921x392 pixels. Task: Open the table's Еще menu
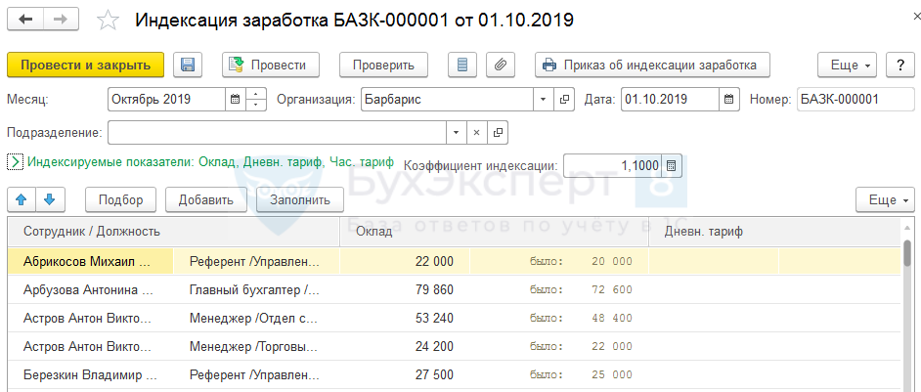[x=882, y=200]
